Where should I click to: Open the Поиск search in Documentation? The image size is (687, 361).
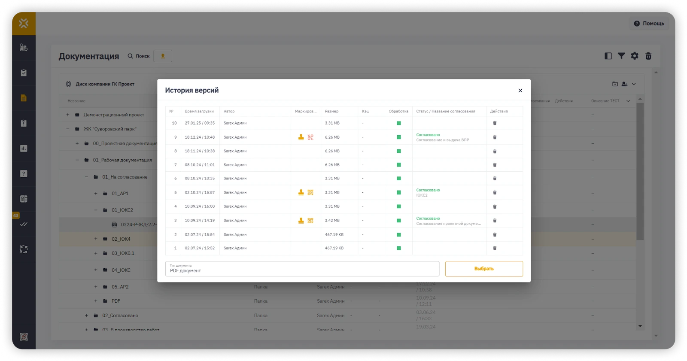139,56
